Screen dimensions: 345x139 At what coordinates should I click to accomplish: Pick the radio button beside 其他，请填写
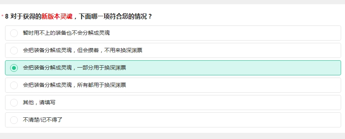coord(14,102)
